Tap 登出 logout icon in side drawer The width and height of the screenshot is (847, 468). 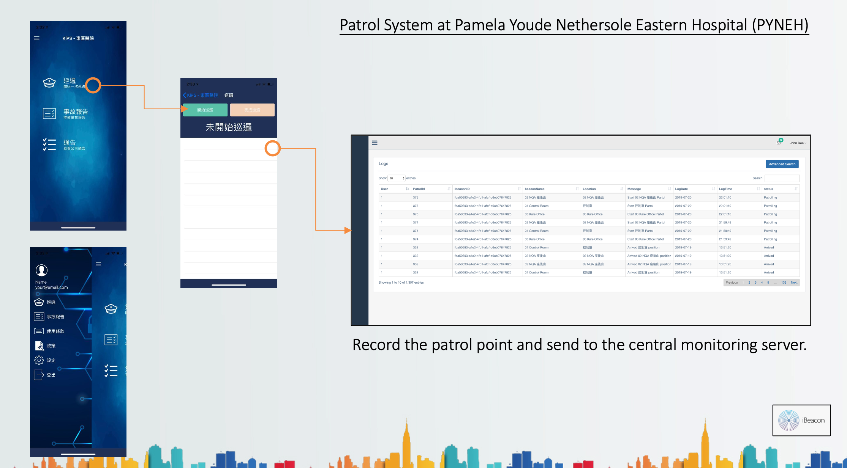click(39, 375)
